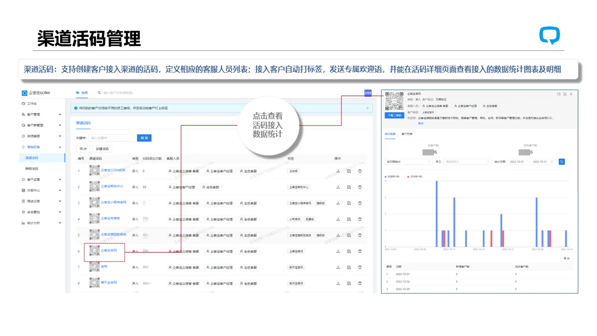The width and height of the screenshot is (597, 336).
Task: Edit the 企客宝帮助中心 channel code
Action: coord(349,187)
